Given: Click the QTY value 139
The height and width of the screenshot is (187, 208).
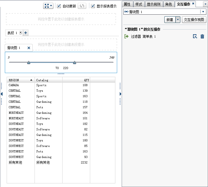Looking at the screenshot, I should (x=85, y=91).
